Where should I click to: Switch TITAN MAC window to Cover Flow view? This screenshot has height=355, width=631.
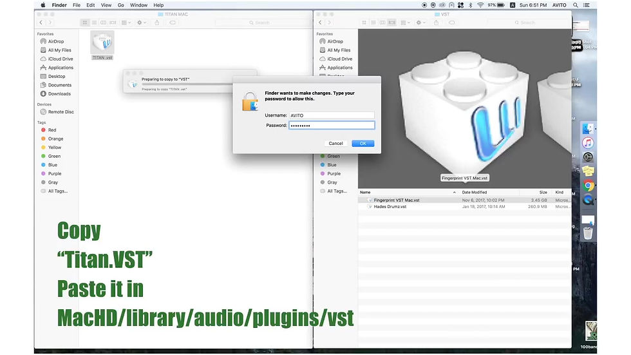tap(113, 23)
